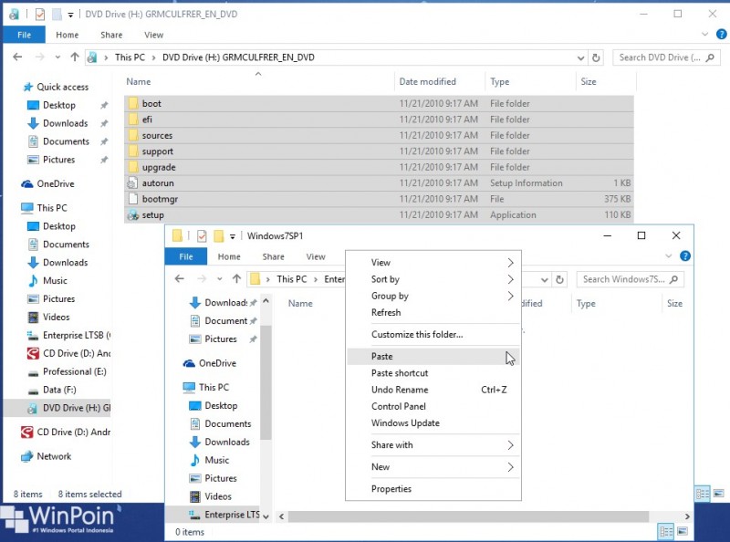Open Properties from the context menu
730x542 pixels.
[x=433, y=489]
